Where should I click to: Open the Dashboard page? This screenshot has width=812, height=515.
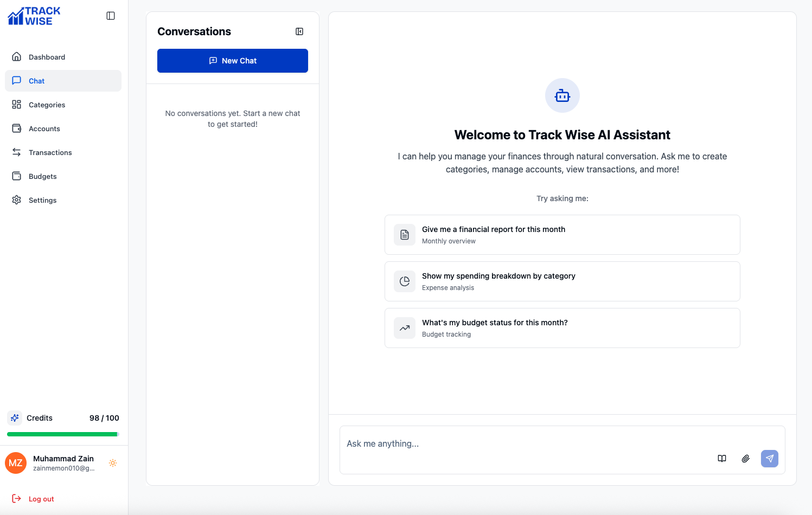47,57
